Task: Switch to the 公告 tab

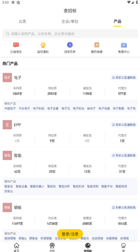Action: click(x=23, y=21)
